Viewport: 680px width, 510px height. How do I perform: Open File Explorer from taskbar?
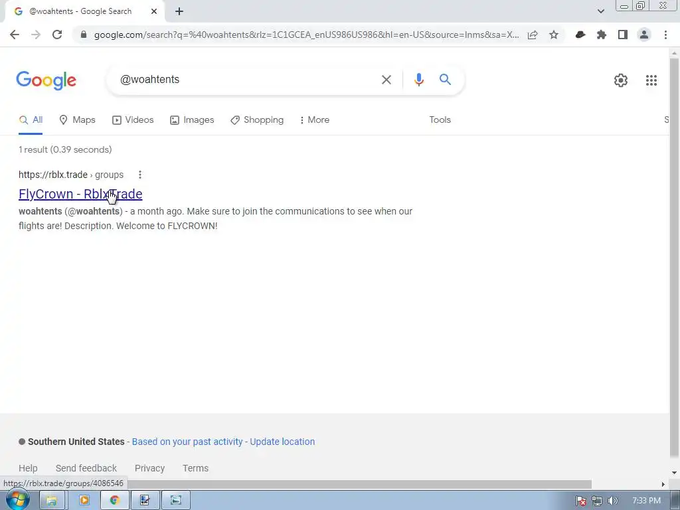pyautogui.click(x=52, y=501)
